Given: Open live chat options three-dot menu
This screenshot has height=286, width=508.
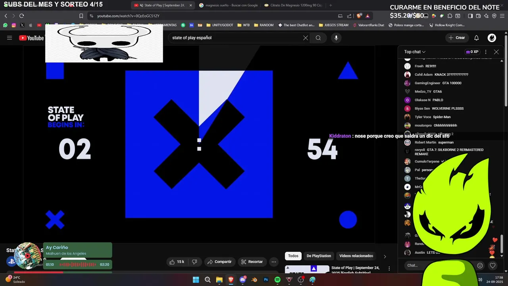Looking at the screenshot, I should [485, 52].
